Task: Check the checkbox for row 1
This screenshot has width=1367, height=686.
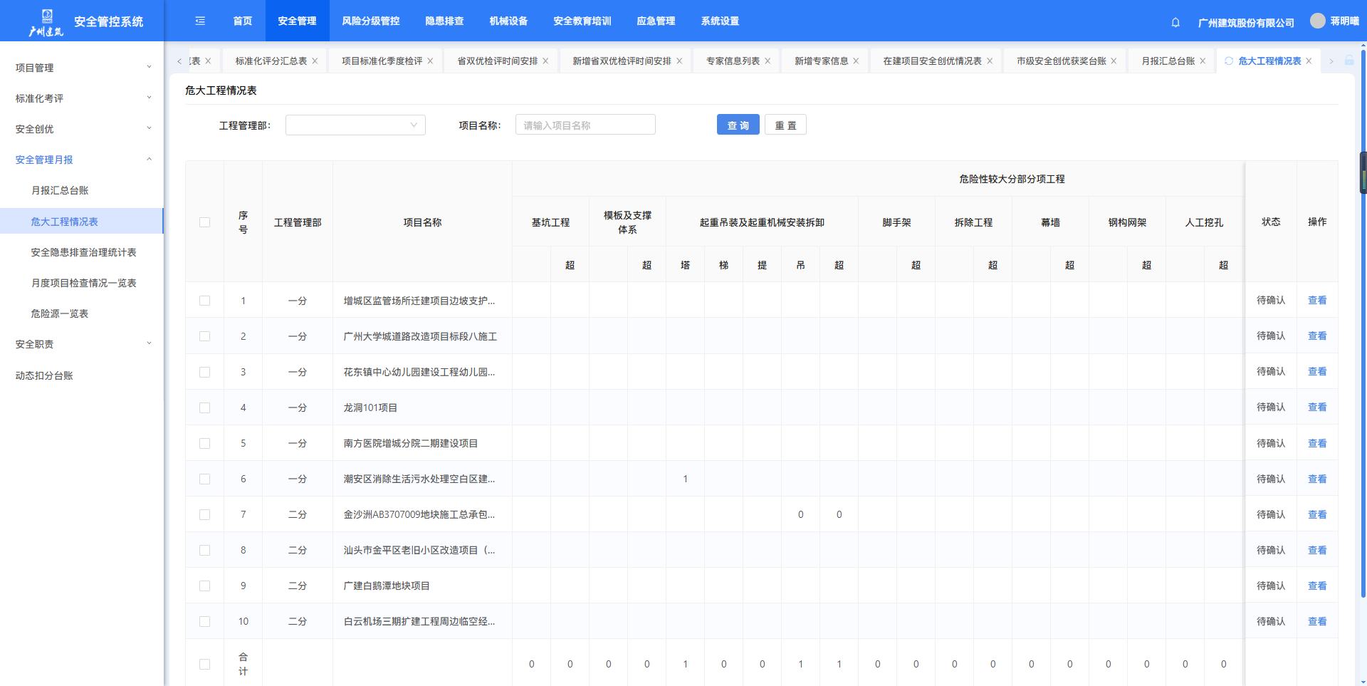Action: click(205, 301)
